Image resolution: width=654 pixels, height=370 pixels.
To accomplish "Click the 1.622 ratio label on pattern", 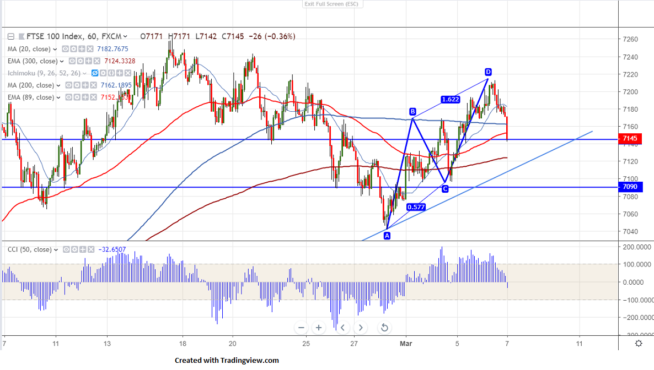I will pyautogui.click(x=451, y=99).
